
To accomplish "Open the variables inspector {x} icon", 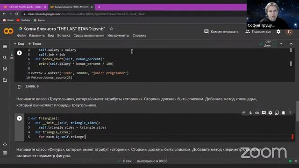I will pyautogui.click(x=5, y=69).
